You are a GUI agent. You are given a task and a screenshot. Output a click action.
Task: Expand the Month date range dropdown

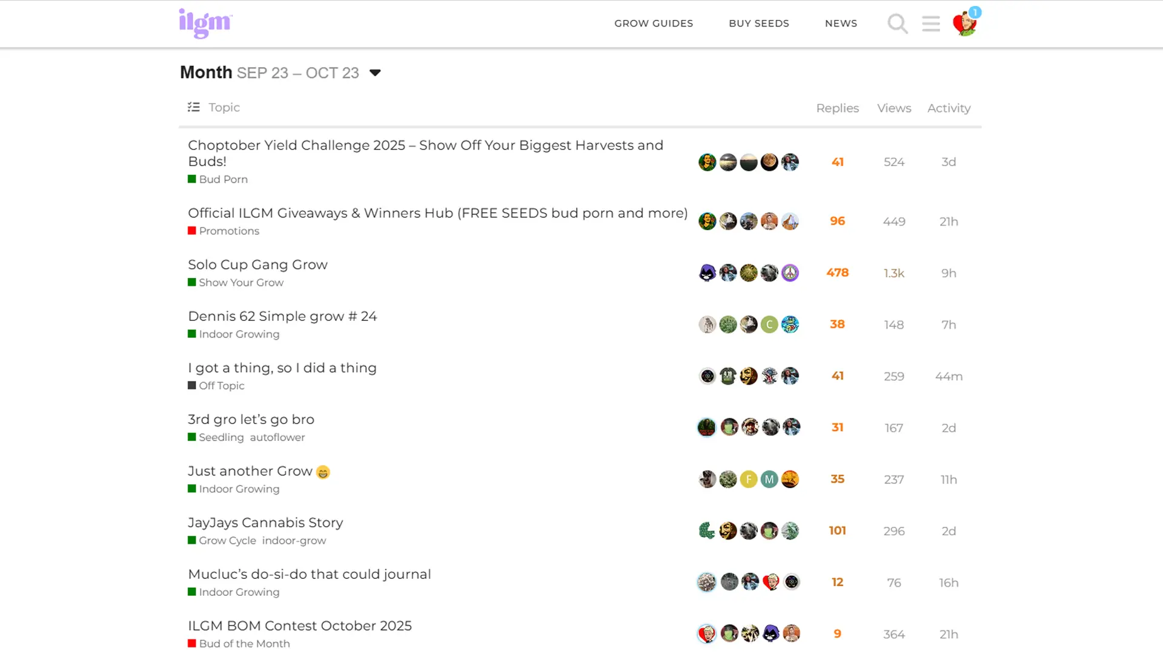click(x=375, y=73)
